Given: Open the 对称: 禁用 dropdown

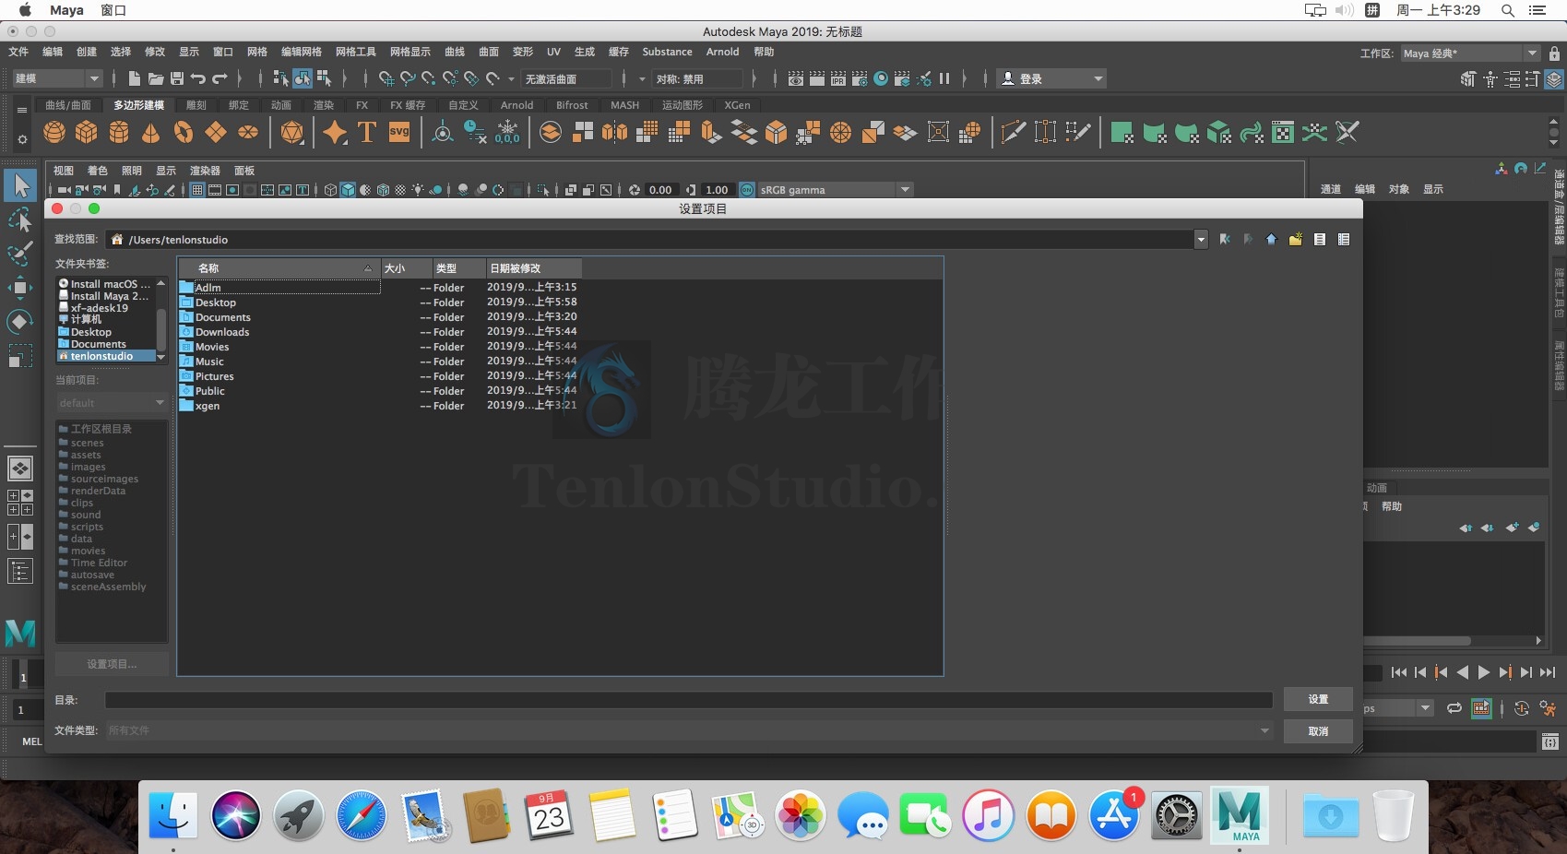Looking at the screenshot, I should (x=698, y=78).
